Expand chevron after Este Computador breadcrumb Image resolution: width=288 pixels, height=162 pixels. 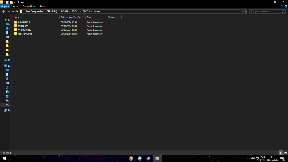[x=45, y=12]
